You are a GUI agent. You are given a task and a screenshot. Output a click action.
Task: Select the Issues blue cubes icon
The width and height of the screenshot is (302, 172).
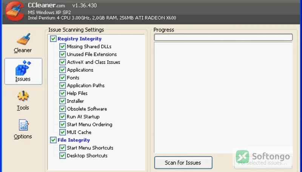pos(23,68)
